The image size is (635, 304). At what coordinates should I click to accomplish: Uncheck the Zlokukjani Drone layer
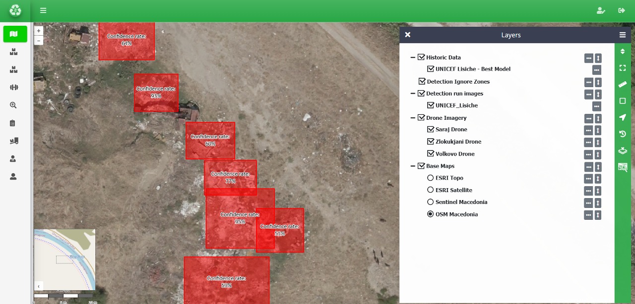(x=431, y=142)
